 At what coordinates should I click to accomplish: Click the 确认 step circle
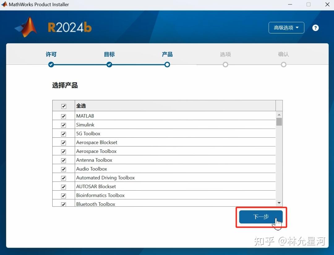284,65
